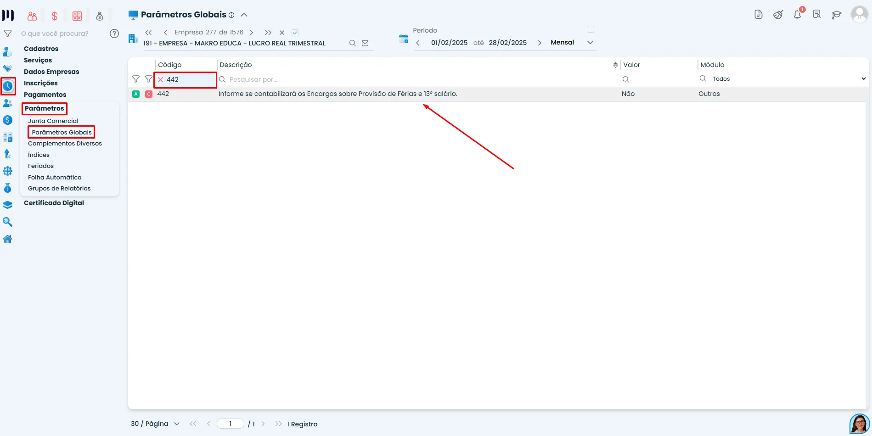Click the red C badge on row 442
Screen dimensions: 872x436
point(149,94)
